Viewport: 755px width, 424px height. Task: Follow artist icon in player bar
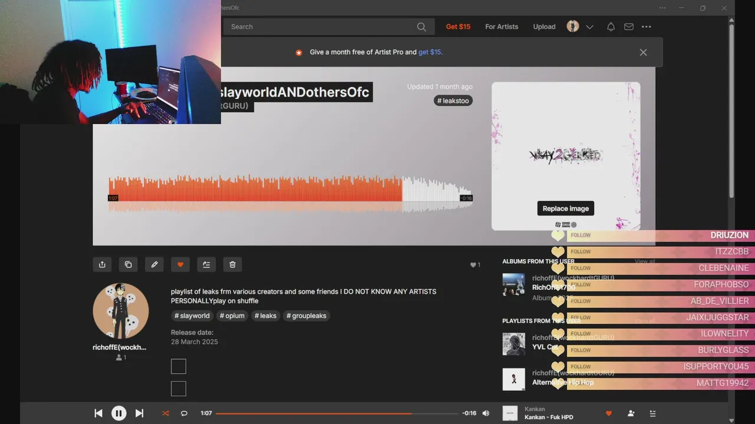tap(631, 413)
